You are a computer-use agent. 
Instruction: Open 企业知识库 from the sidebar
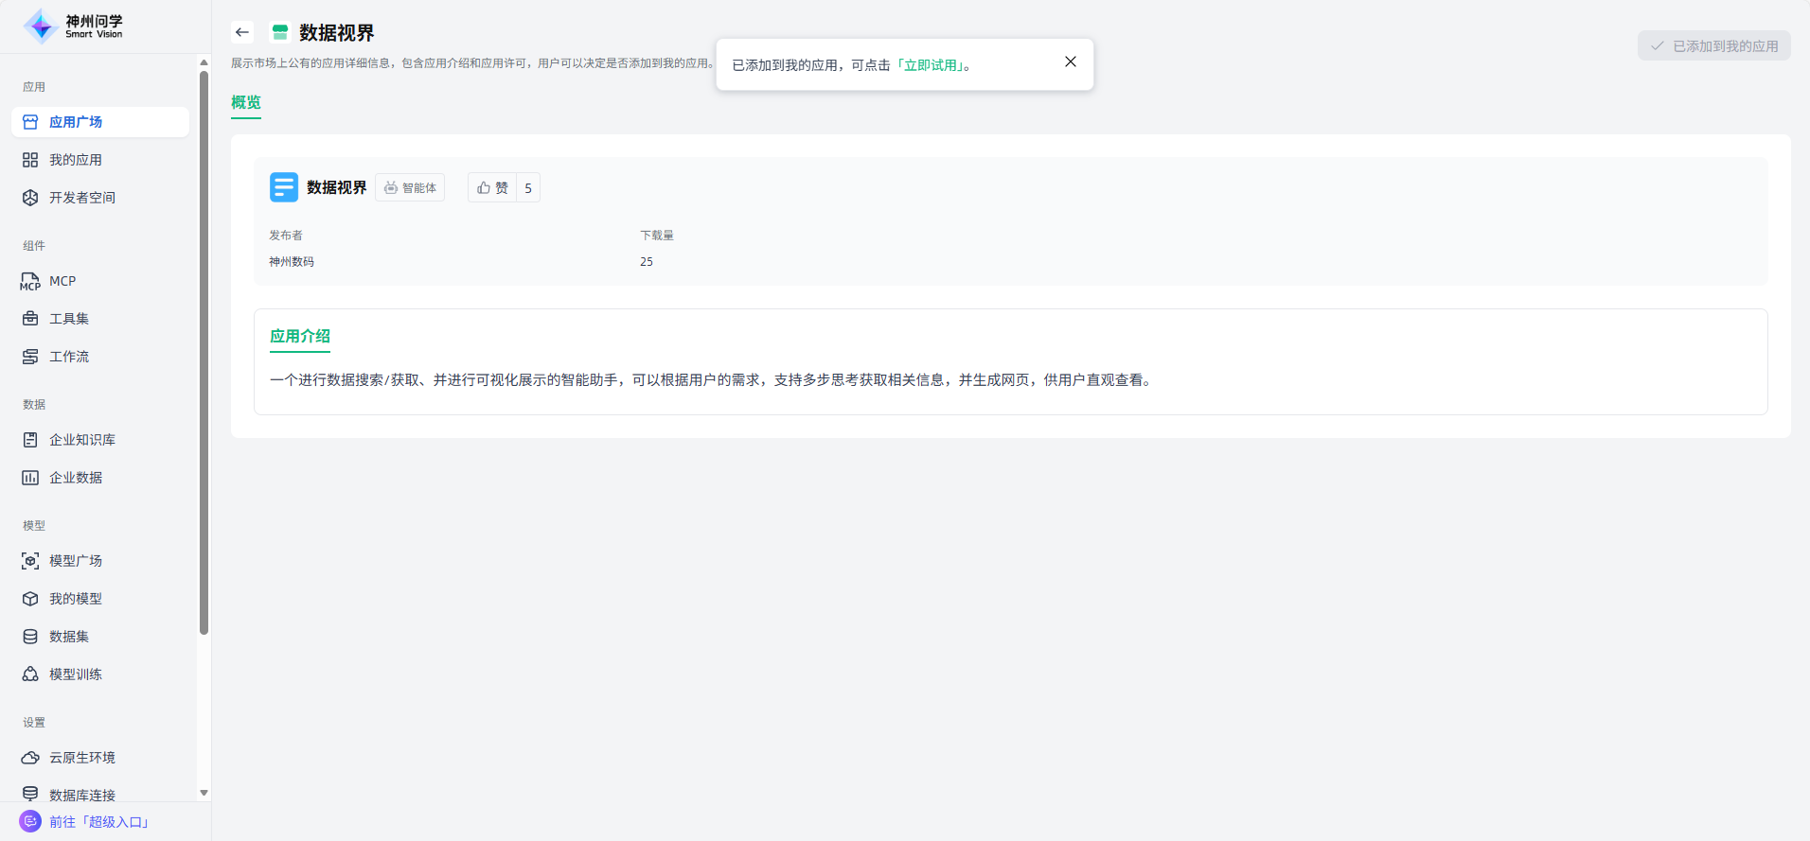pos(81,440)
